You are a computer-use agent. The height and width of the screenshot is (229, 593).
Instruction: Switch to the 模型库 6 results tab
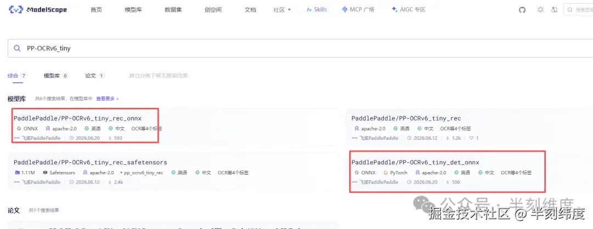pyautogui.click(x=55, y=76)
